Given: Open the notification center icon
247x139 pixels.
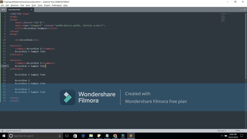Looking at the screenshot, I should pyautogui.click(x=242, y=136).
